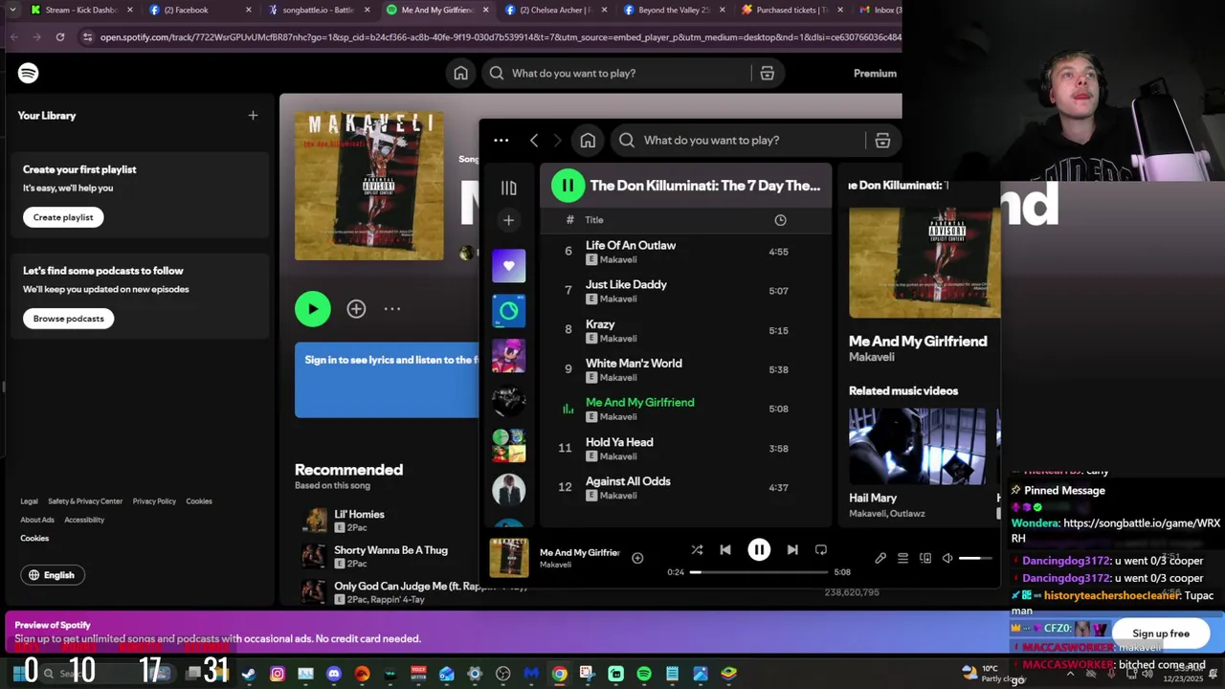
Task: Open recommended song Lil' Homies
Action: (359, 514)
